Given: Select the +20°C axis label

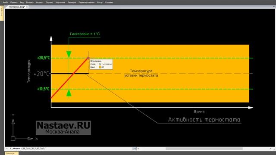Looking at the screenshot, I should pyautogui.click(x=41, y=74).
